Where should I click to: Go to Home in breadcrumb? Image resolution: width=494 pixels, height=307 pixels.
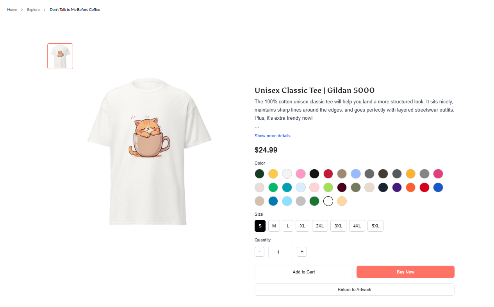(12, 9)
